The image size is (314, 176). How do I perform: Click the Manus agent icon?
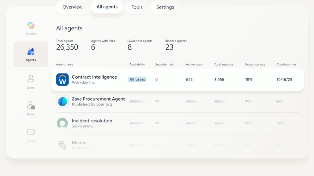tap(62, 145)
